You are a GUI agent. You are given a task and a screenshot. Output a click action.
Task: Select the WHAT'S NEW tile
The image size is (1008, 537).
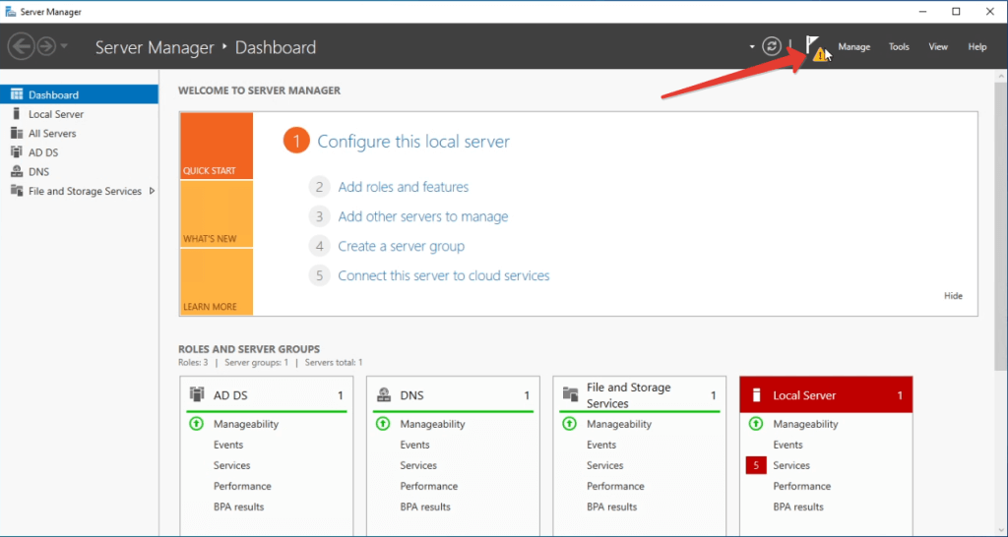217,213
